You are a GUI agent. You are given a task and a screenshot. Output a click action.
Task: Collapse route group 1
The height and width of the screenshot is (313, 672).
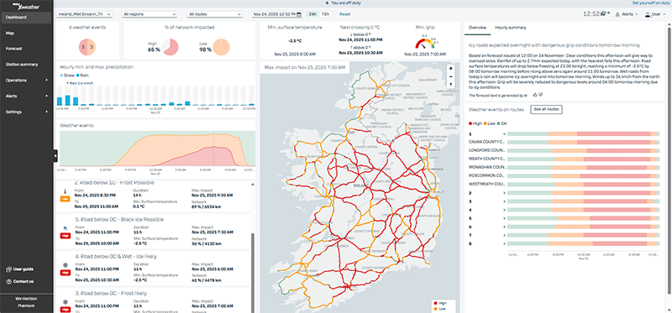tap(505, 134)
